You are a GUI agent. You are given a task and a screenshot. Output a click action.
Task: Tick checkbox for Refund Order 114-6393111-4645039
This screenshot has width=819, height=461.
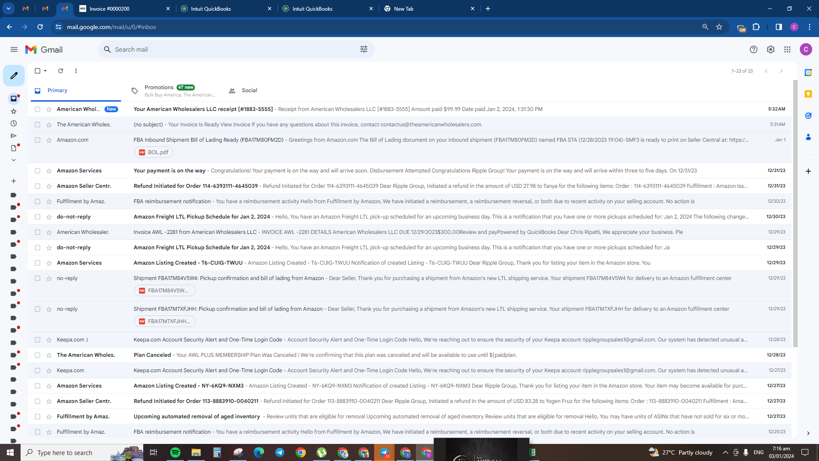point(38,186)
